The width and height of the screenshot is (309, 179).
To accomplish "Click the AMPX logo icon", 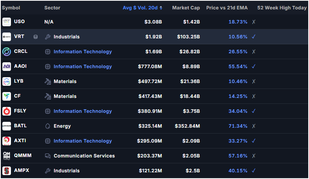I will 7,170.
